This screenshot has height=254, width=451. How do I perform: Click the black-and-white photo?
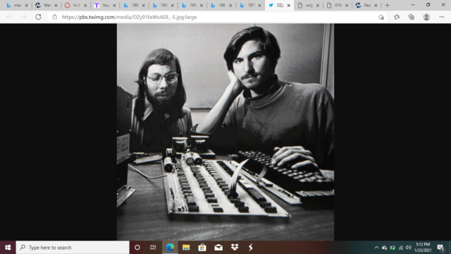(x=225, y=132)
